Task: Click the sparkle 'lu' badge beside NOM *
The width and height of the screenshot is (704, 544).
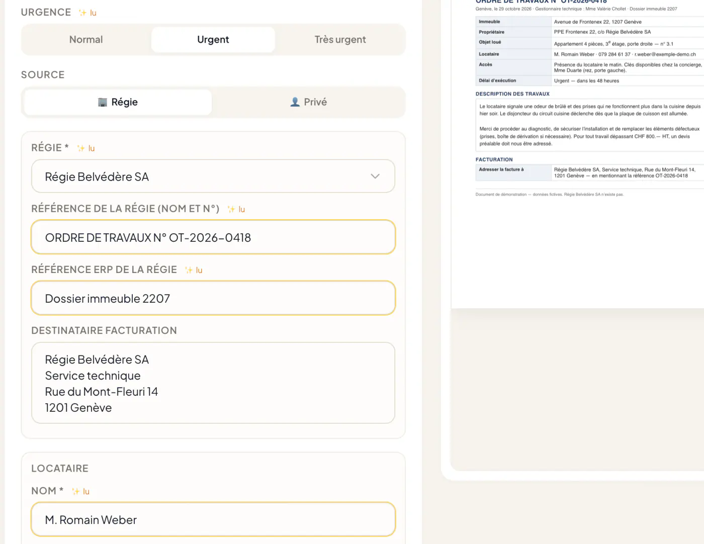Action: [81, 491]
